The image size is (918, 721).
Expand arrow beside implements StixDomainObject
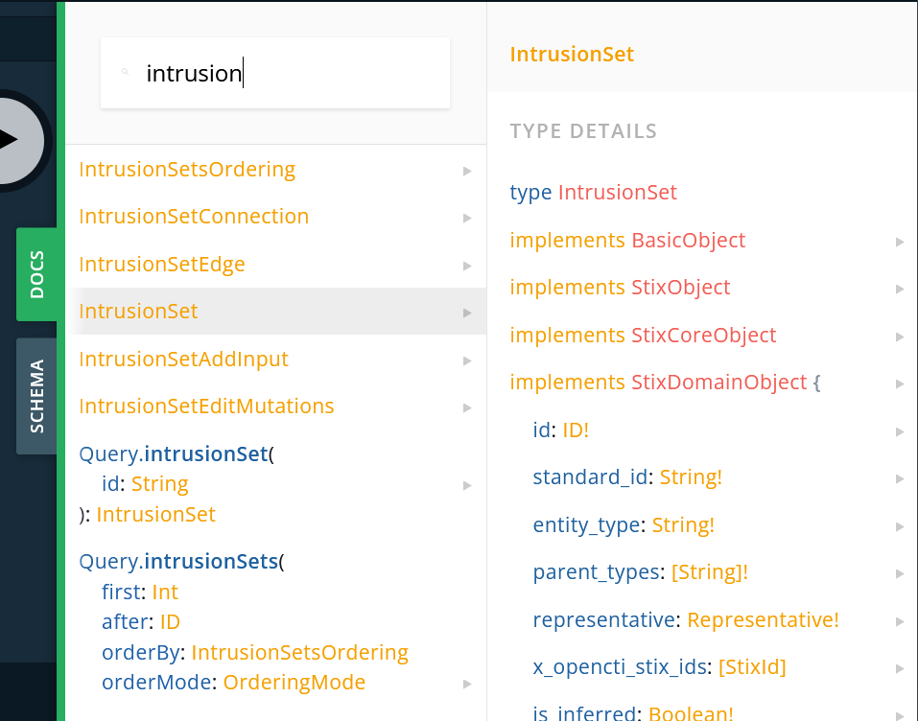click(x=900, y=384)
